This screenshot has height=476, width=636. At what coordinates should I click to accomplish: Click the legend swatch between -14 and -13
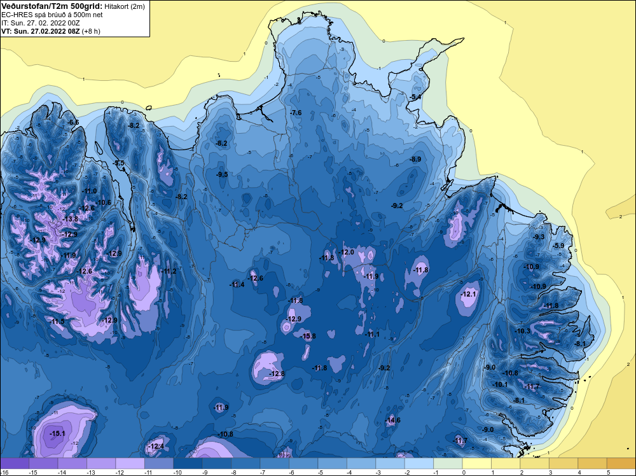(73, 463)
